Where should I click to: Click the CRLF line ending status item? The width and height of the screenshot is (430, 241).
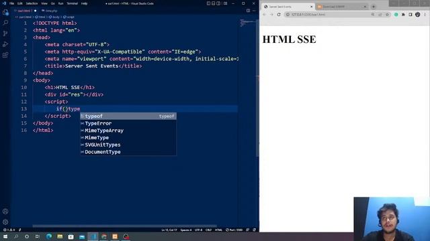coord(208,230)
